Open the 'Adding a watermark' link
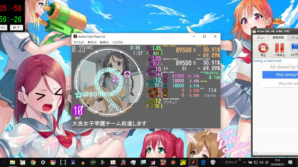298x167 pixels. pos(267,61)
